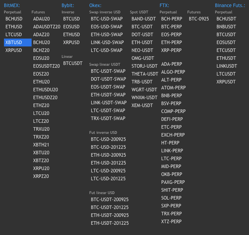This screenshot has height=235, width=249.
Task: Select BTCUSDT under Bybit Linear
Action: coord(73,63)
